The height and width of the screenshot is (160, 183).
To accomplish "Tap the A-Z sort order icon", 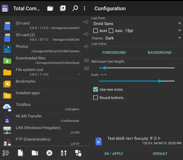I will pos(64,153).
